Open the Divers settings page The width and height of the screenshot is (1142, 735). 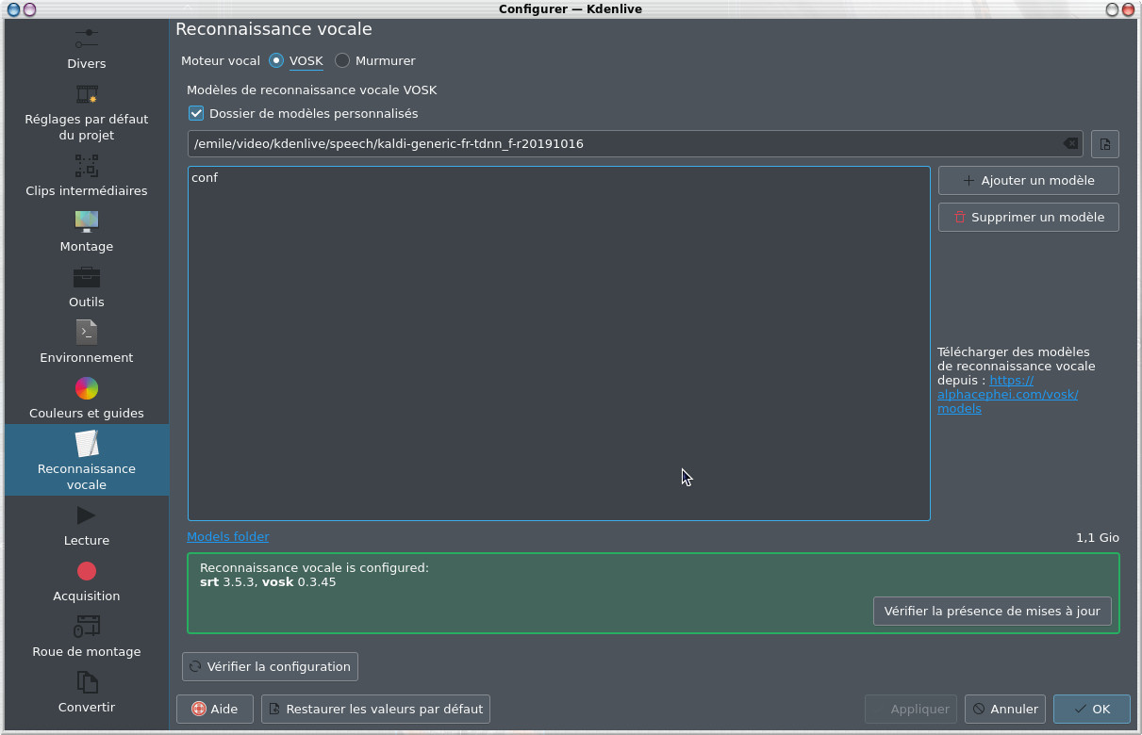pos(87,48)
